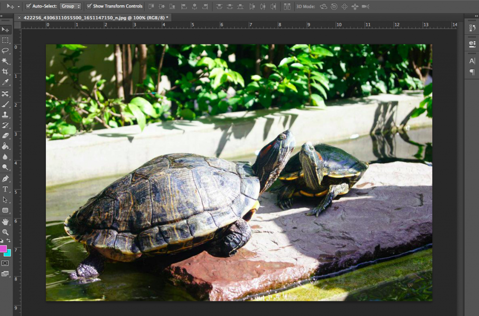Image resolution: width=479 pixels, height=316 pixels.
Task: Click Distribute left edges
Action: (x=252, y=7)
